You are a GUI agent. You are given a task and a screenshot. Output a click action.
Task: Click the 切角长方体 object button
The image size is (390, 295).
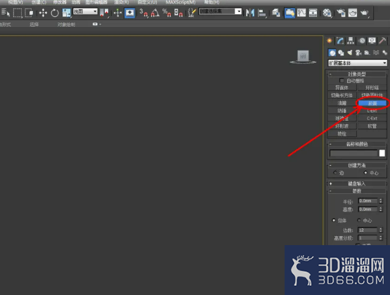pyautogui.click(x=342, y=96)
